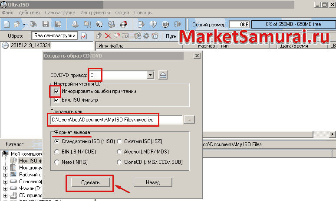Open the Опции menu
This screenshot has height=201, width=336.
click(122, 13)
